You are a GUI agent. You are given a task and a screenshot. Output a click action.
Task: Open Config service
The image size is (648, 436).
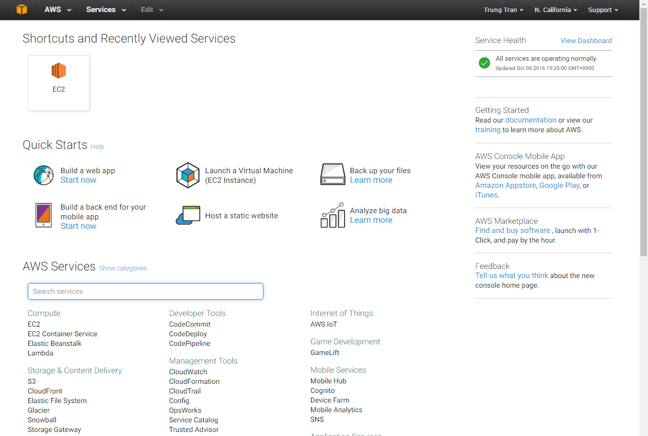tap(179, 401)
